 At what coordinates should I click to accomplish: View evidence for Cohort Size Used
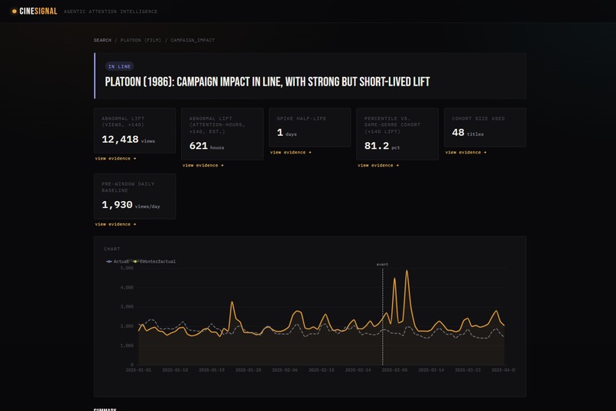coord(466,152)
